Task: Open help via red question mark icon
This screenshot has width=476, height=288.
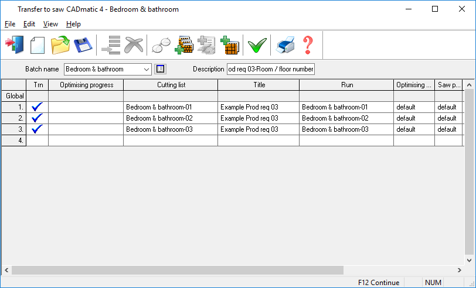Action: (x=308, y=45)
